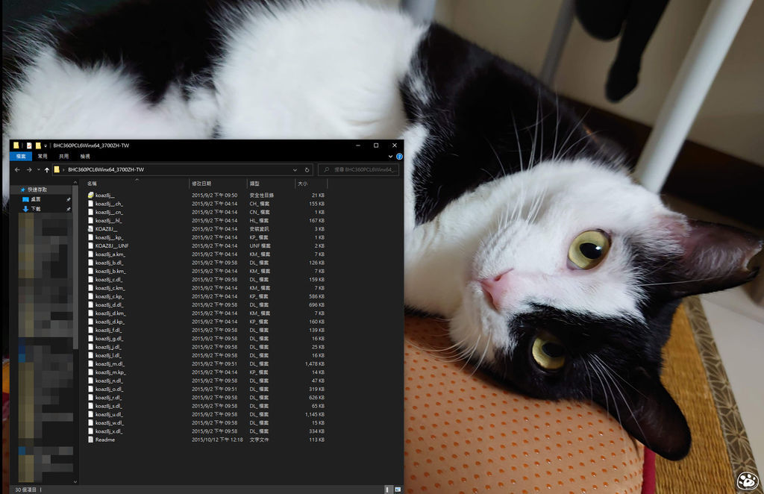This screenshot has width=764, height=494.
Task: Click the properties icon in the title bar
Action: point(29,146)
